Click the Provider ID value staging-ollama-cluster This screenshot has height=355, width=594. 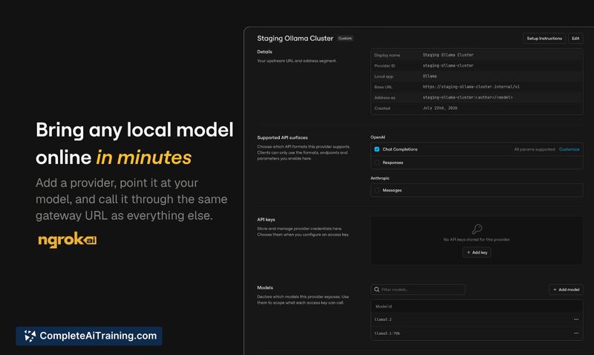448,65
